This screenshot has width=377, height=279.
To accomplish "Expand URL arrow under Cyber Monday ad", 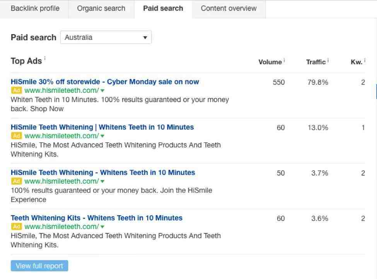I will tap(102, 91).
